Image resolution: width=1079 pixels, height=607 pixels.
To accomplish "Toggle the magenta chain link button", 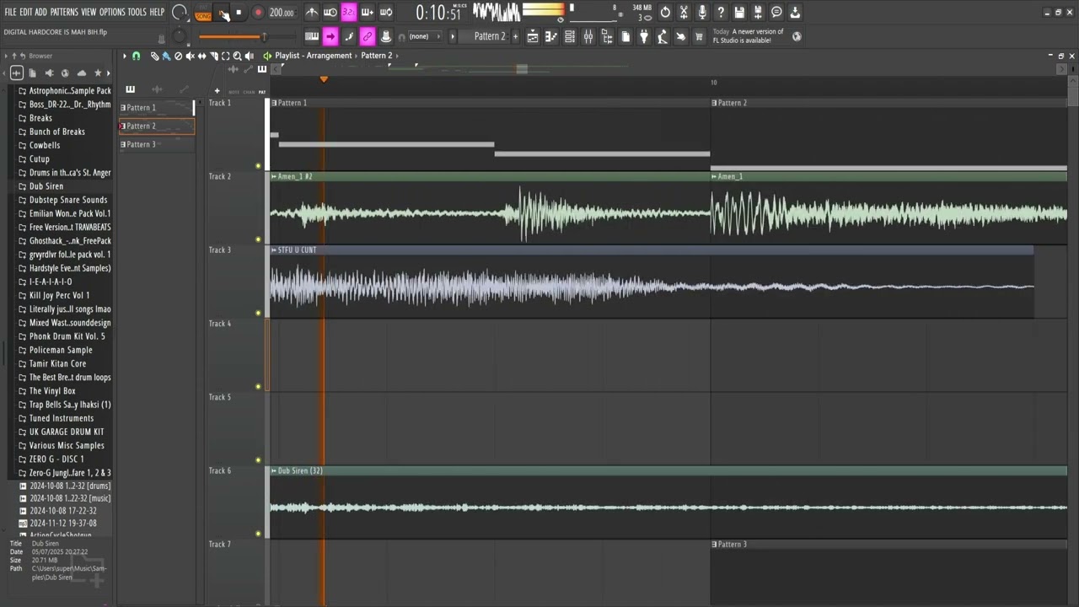I will click(368, 36).
